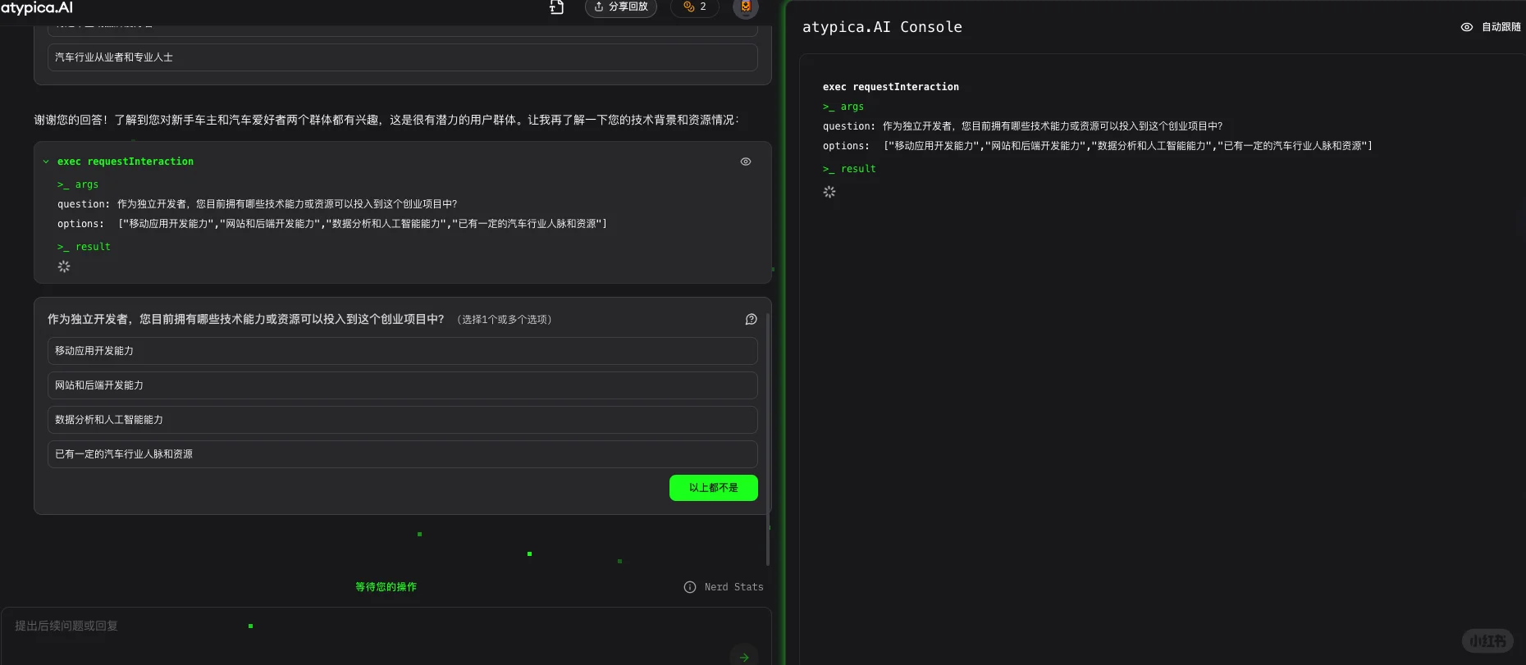This screenshot has height=665, width=1526.
Task: Click the question help icon beside 选择1个或多个选项
Action: pyautogui.click(x=751, y=320)
